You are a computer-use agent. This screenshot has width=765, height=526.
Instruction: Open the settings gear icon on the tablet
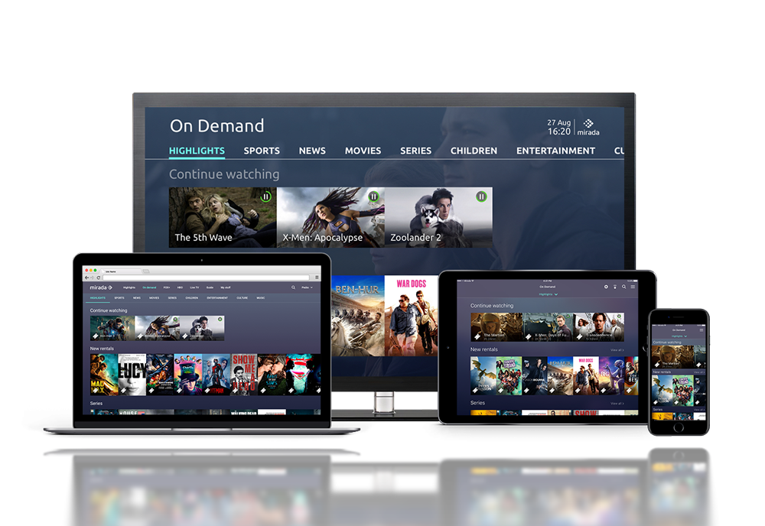[606, 287]
